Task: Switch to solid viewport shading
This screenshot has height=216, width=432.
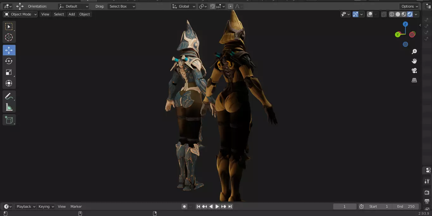Action: [398, 14]
